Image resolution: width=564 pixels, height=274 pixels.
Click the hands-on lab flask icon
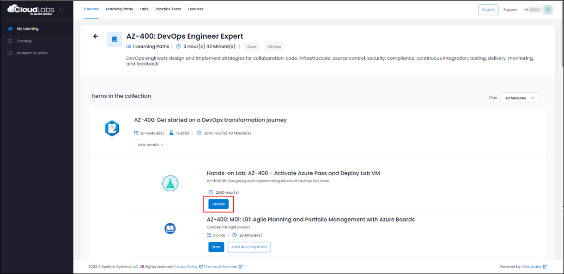tap(170, 183)
